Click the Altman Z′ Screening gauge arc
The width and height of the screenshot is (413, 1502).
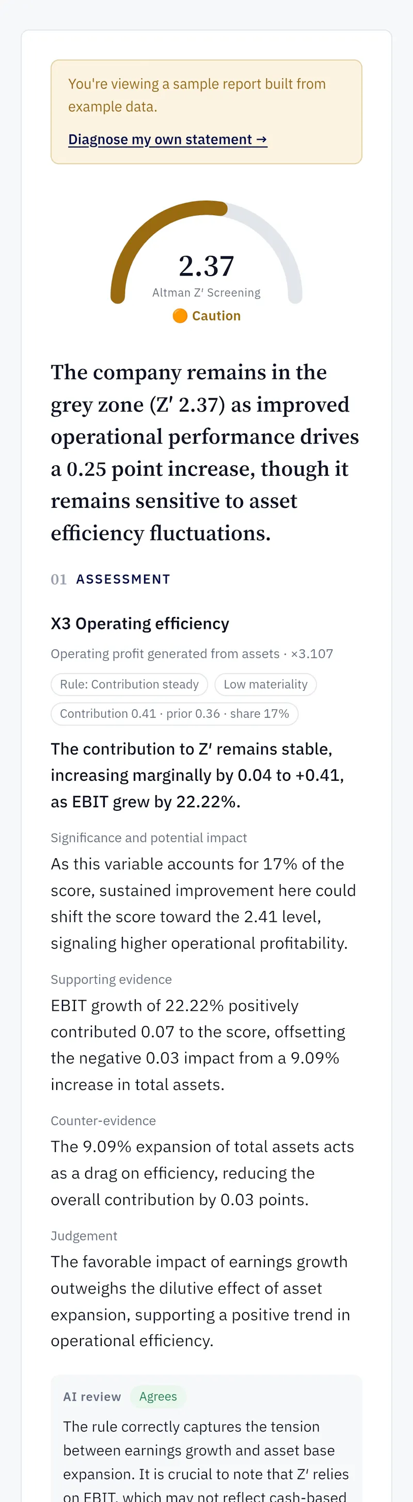pos(206,251)
